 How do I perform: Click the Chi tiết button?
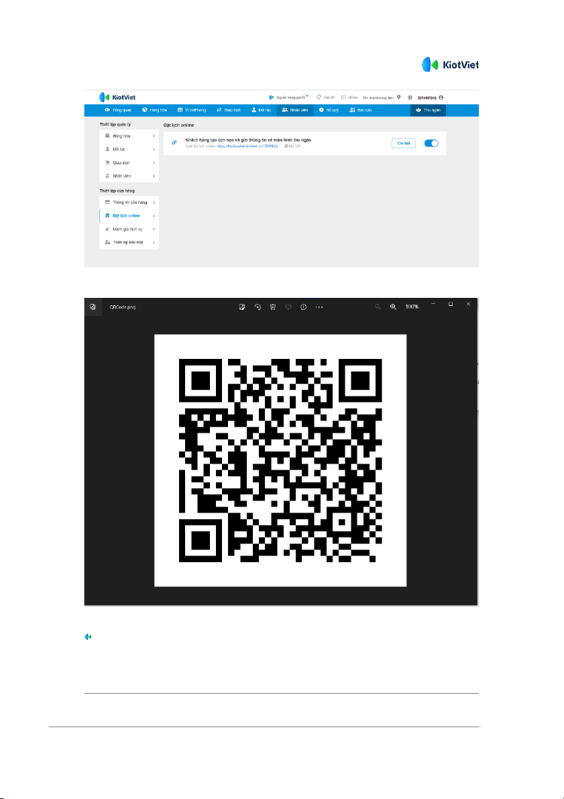point(403,143)
